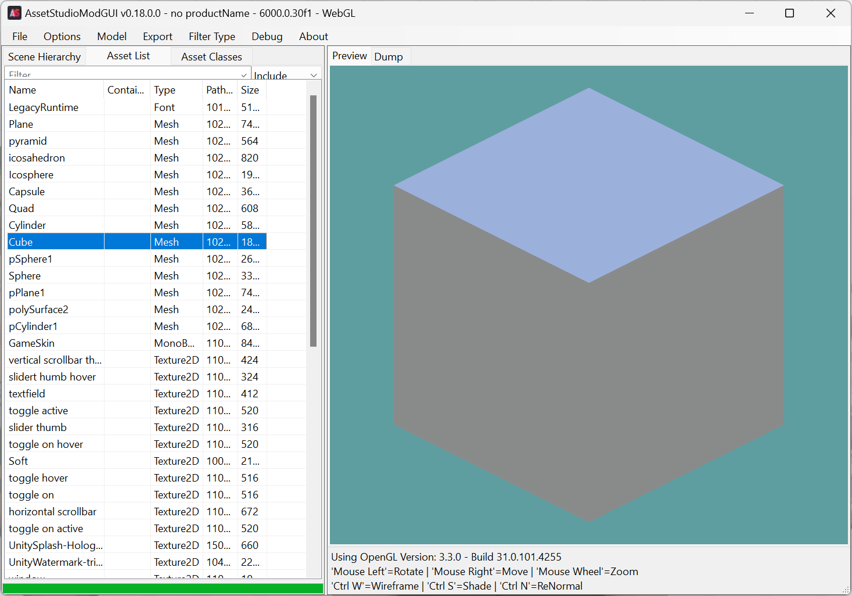Viewport: 852px width, 596px height.
Task: Select the 'slider thumb' texture row
Action: [x=136, y=428]
